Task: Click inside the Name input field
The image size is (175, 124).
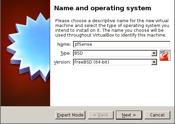Action: click(121, 44)
